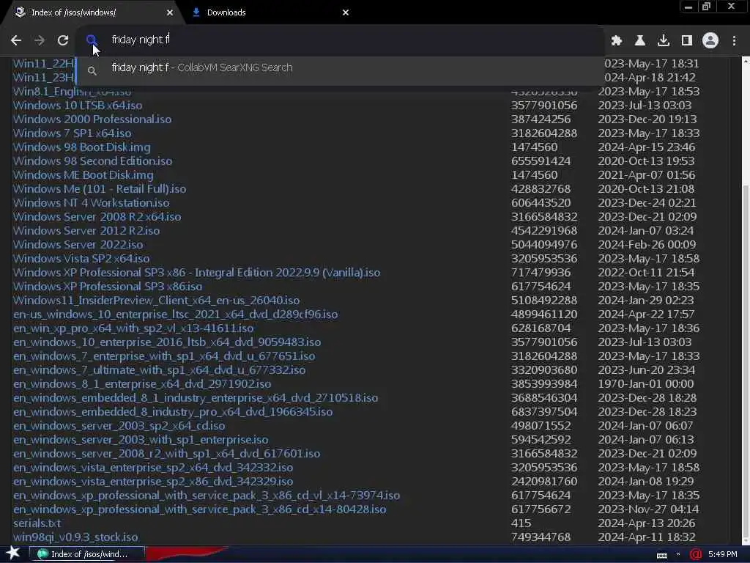This screenshot has height=563, width=750.
Task: Click the search icon in address bar
Action: pyautogui.click(x=92, y=40)
